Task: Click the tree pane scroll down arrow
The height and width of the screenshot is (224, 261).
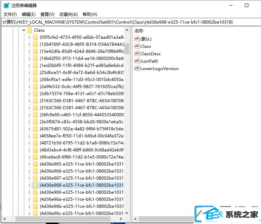Action: click(127, 213)
